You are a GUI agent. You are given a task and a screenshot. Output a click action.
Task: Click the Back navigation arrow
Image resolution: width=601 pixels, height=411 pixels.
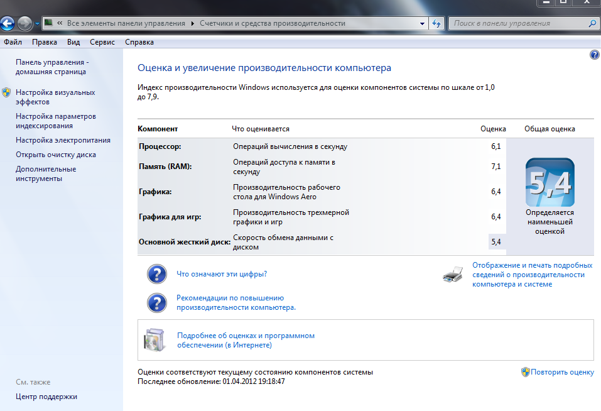tap(7, 23)
